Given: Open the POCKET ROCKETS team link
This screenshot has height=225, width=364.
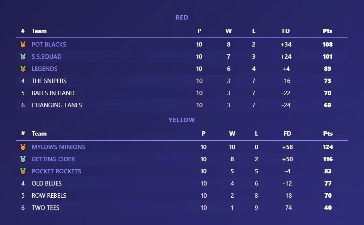Looking at the screenshot, I should (x=56, y=171).
